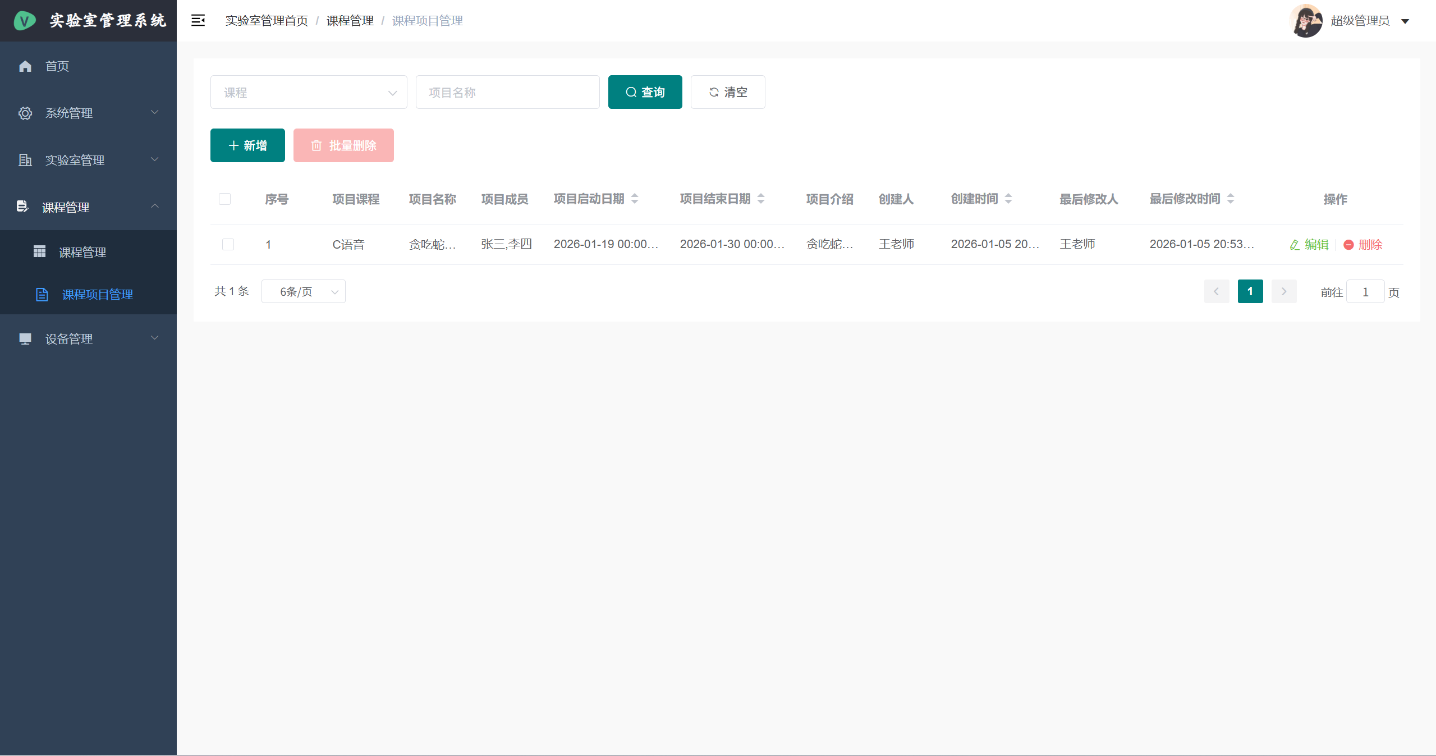Navigate to 实验室管理首页 breadcrumb
1436x756 pixels.
pyautogui.click(x=266, y=20)
